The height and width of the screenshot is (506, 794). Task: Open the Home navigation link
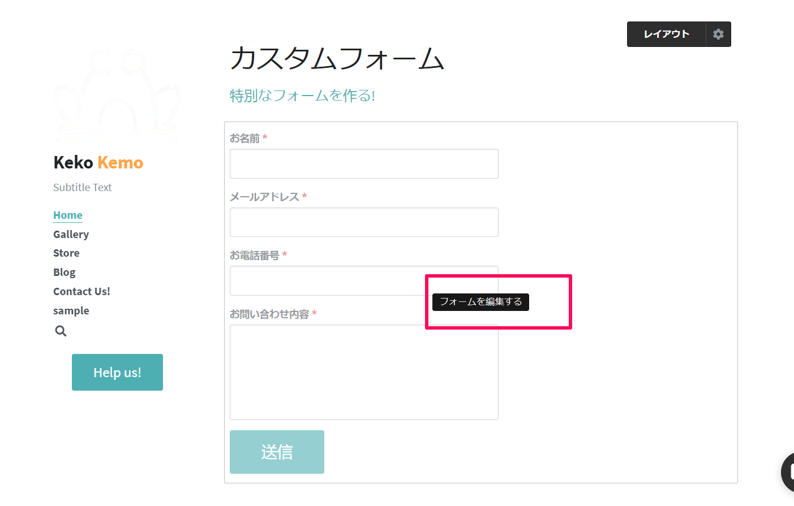(68, 215)
